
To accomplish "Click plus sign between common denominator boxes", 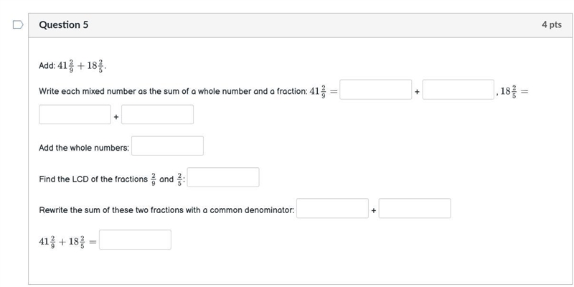I will (x=373, y=210).
